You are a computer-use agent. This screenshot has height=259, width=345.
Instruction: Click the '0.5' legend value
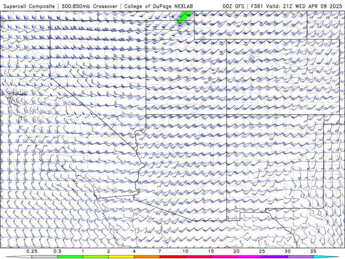[x=57, y=251]
